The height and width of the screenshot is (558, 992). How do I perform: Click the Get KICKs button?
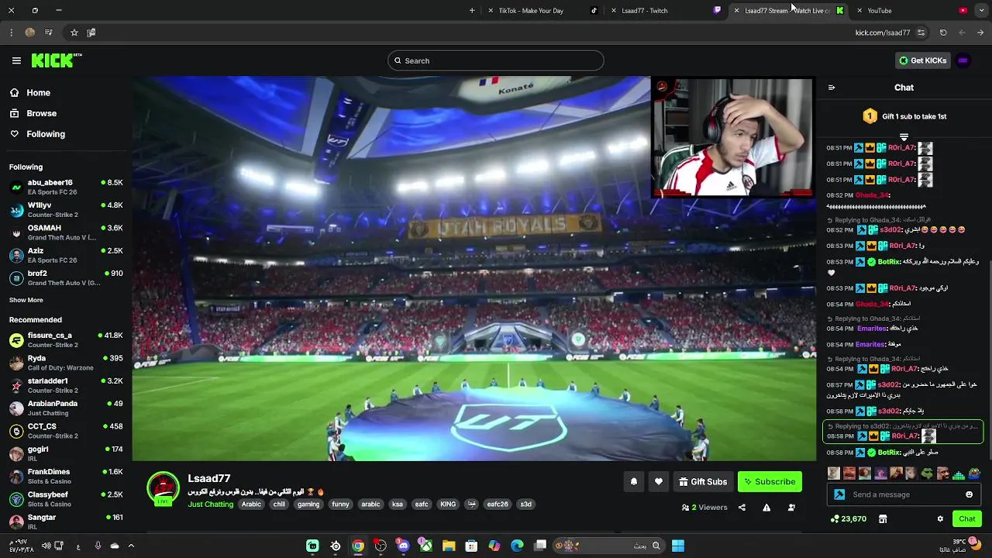coord(922,60)
